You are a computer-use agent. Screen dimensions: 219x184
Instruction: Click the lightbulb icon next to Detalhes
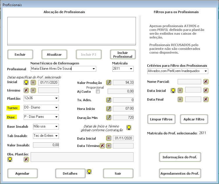[89, 171]
